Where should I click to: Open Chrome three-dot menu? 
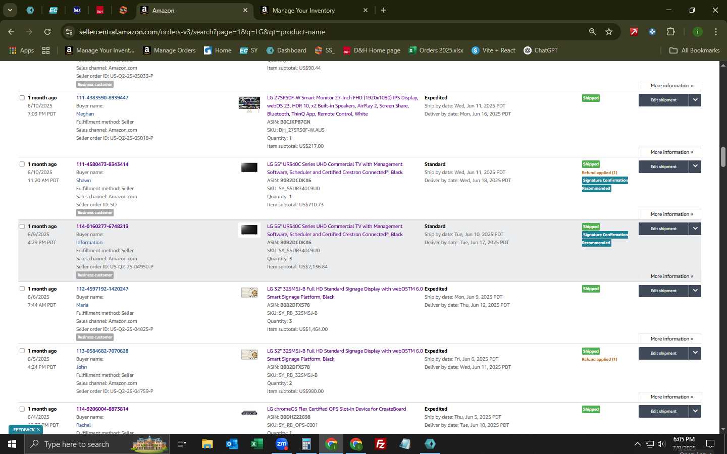(715, 32)
